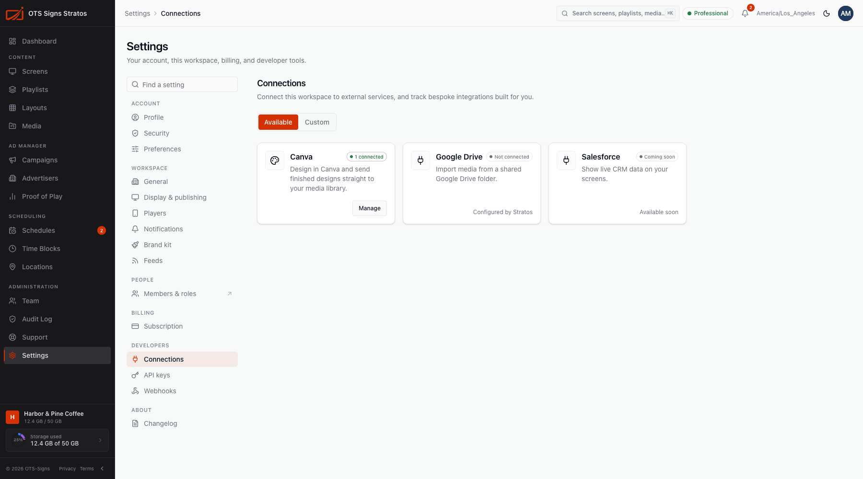Collapse the sidebar with chevron

pos(102,468)
